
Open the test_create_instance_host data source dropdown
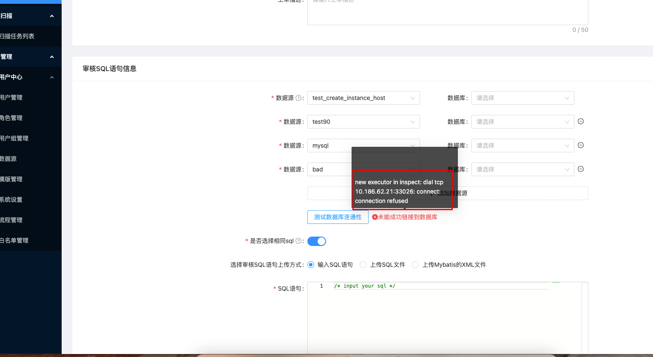pyautogui.click(x=363, y=98)
